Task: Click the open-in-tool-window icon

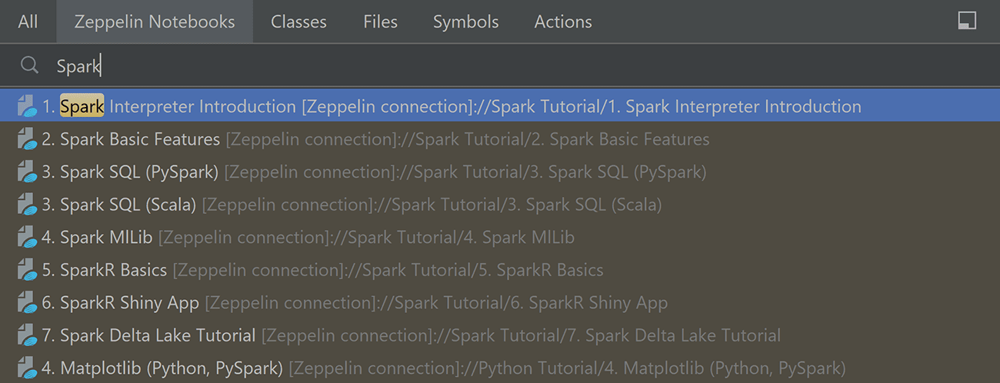Action: 967,21
